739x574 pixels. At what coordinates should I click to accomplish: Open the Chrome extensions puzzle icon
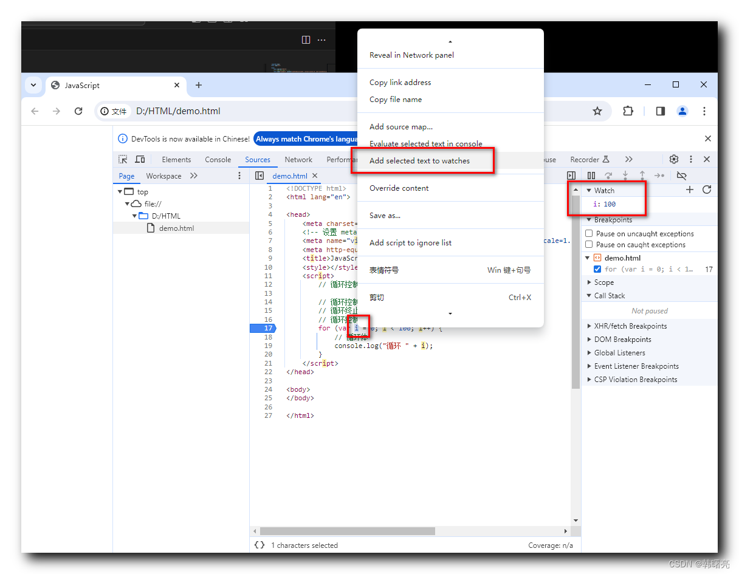[628, 111]
